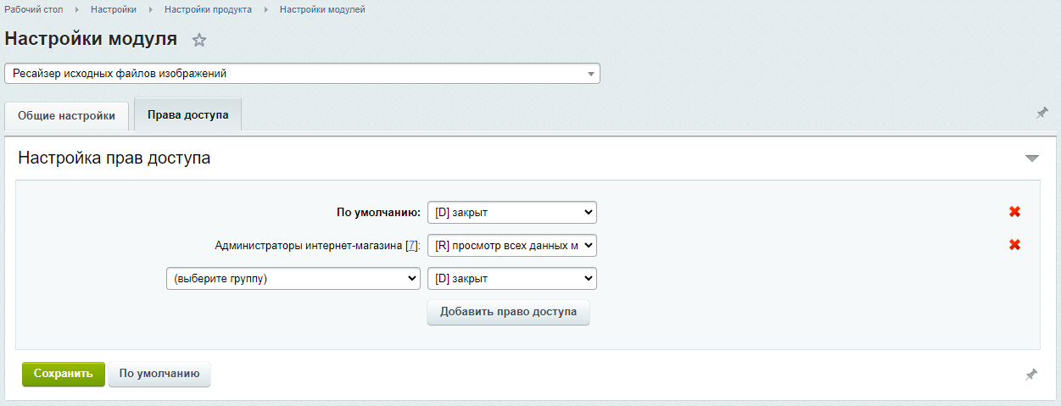Image resolution: width=1061 pixels, height=406 pixels.
Task: Open default access level dropdown
Action: click(512, 212)
